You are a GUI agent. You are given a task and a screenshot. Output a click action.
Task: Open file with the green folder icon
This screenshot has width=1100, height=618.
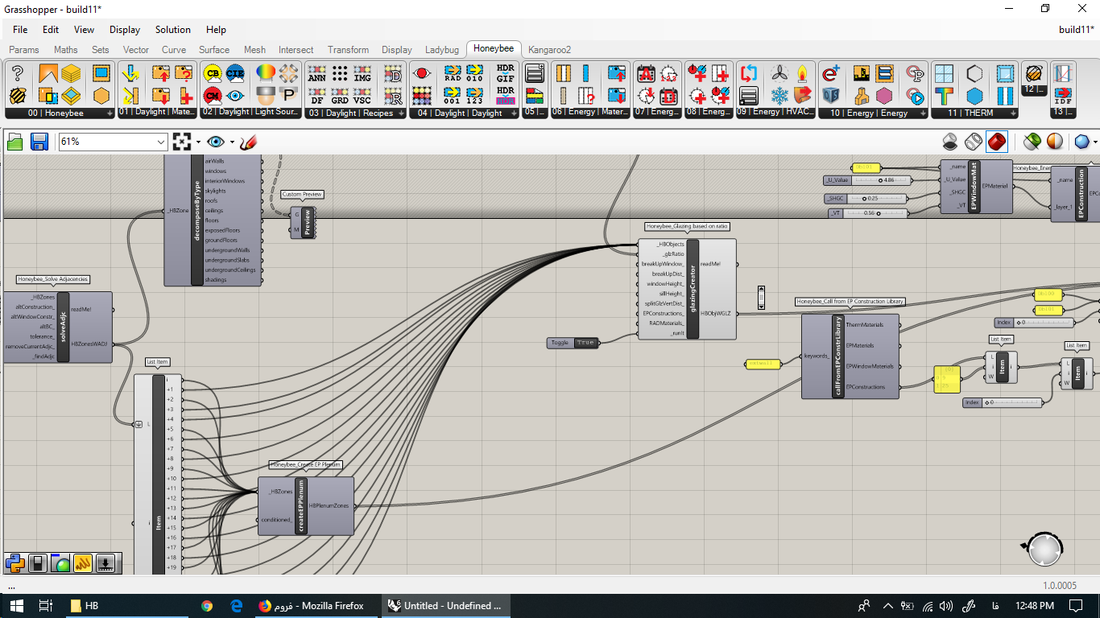[15, 142]
